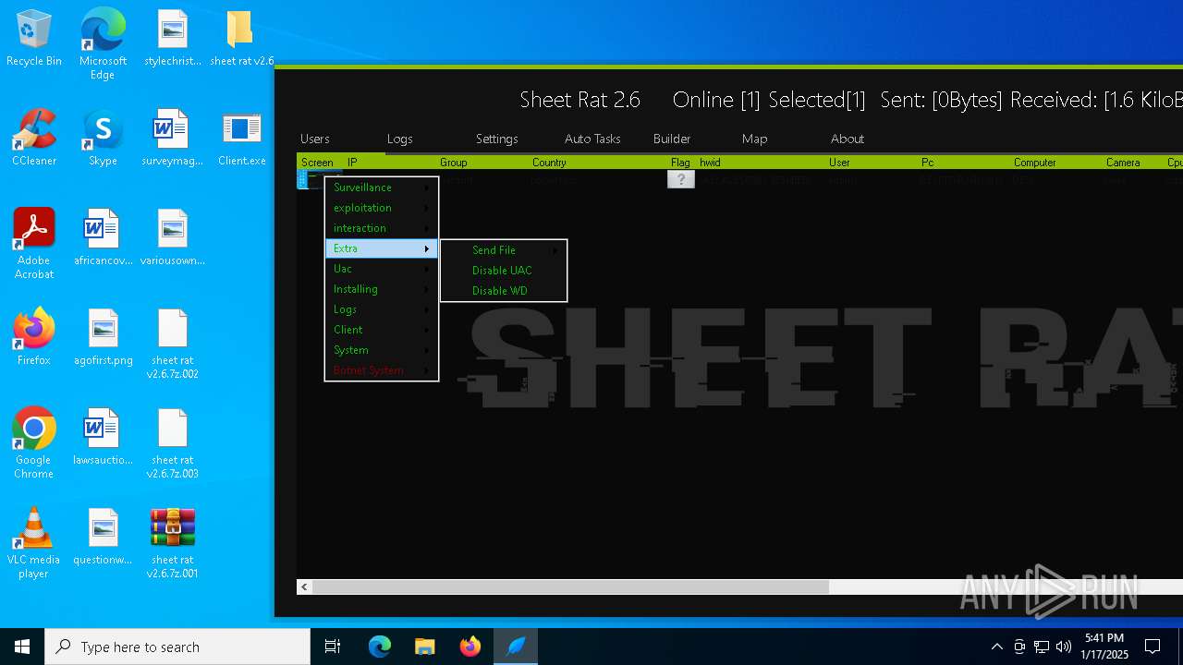This screenshot has width=1183, height=665.
Task: Select the sheet rat v2.6.7z.002 file
Action: [173, 344]
